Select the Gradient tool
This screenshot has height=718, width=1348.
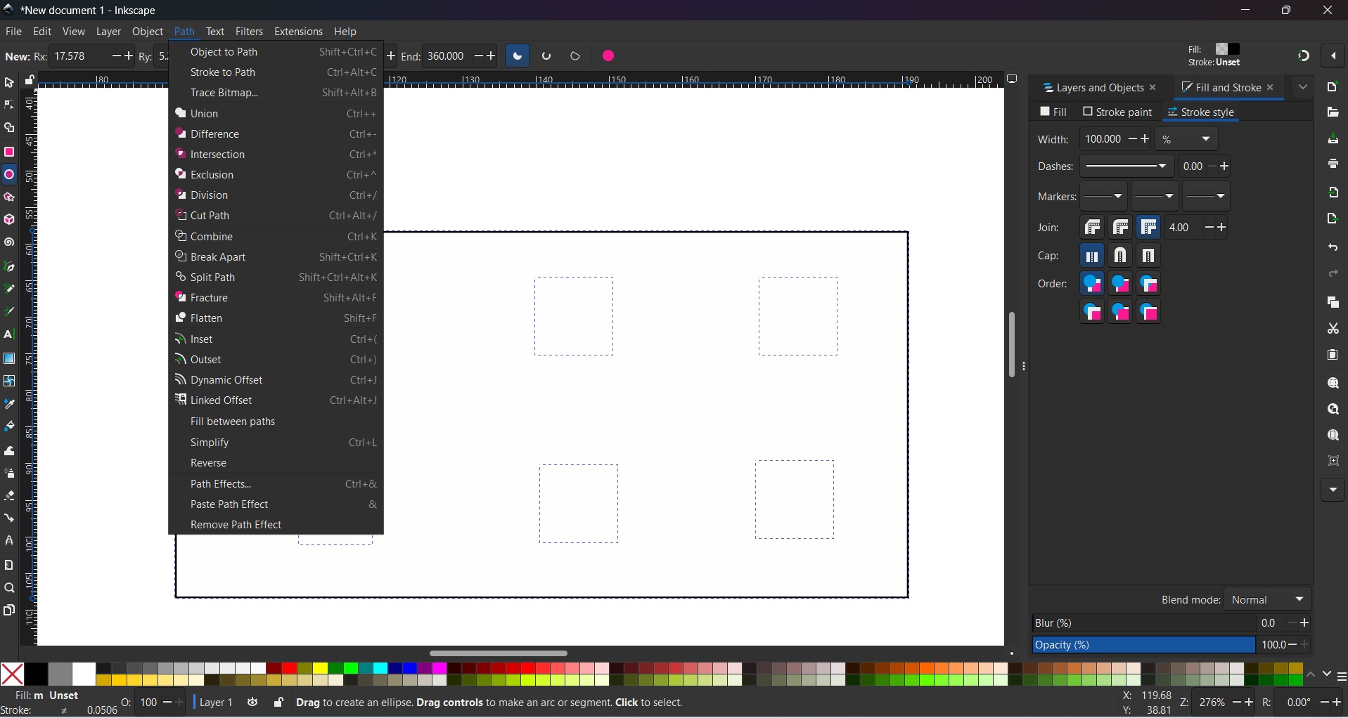[9, 358]
